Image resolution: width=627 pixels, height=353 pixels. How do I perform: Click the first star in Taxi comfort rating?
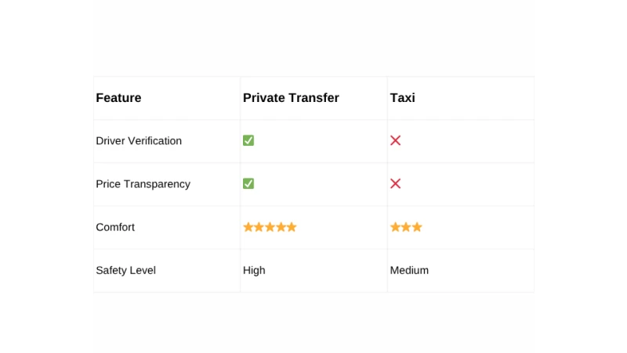395,227
